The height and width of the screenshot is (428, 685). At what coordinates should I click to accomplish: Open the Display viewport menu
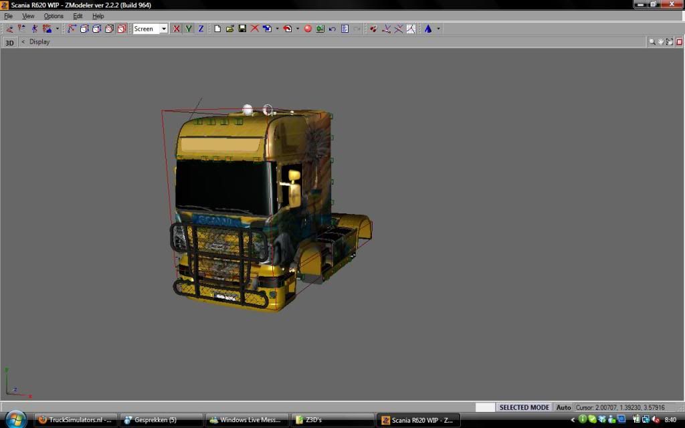39,42
